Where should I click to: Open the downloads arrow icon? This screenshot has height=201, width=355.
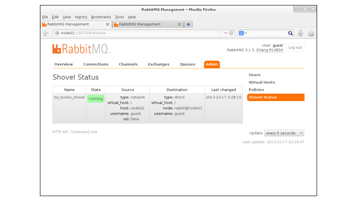pyautogui.click(x=301, y=33)
